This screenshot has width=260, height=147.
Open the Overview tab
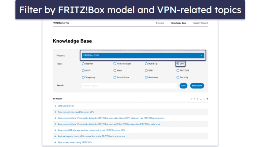pos(160,23)
